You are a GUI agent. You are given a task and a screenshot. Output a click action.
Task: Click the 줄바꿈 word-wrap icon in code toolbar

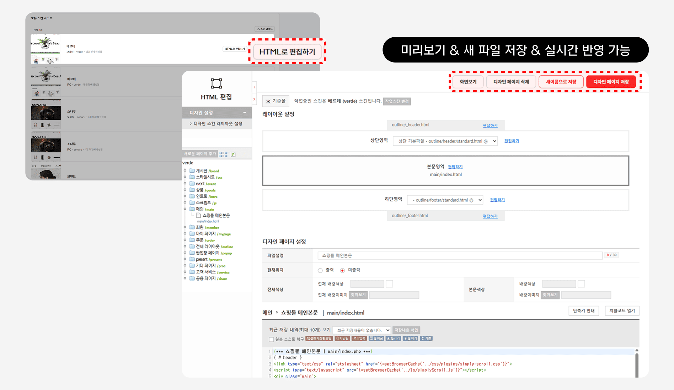(376, 338)
